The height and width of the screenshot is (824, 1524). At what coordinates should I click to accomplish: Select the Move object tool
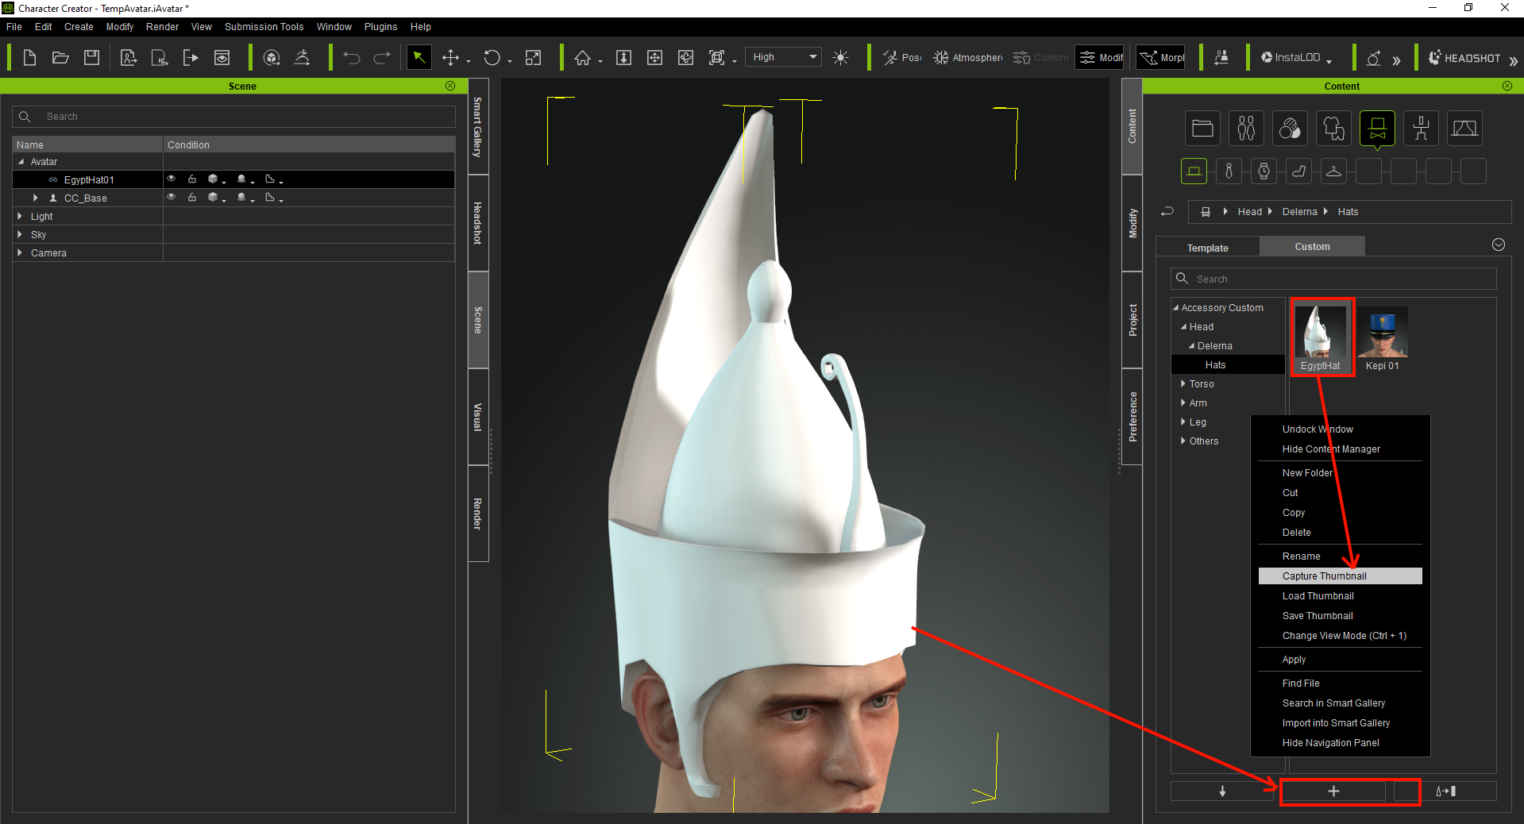tap(450, 58)
